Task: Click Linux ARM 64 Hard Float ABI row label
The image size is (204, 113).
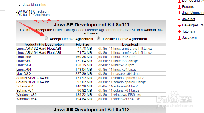Action: pos(38,53)
